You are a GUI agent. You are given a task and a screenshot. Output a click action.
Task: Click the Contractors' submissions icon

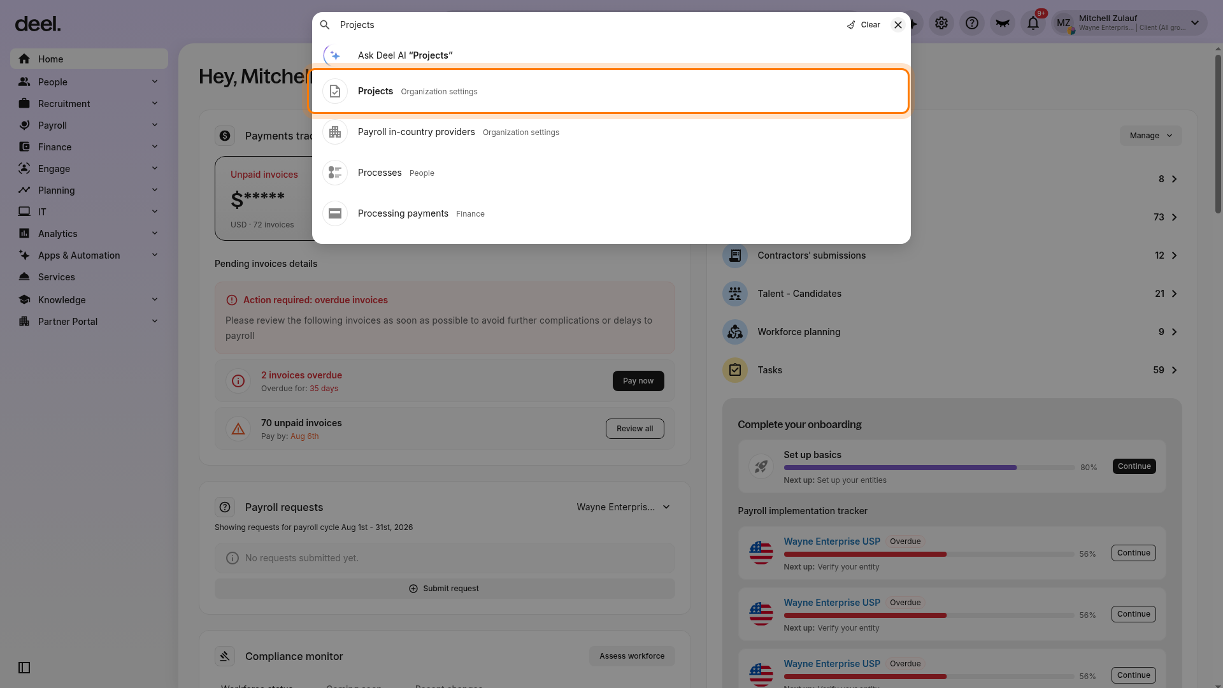[735, 255]
